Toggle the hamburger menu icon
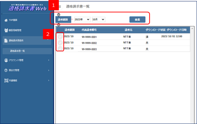Screen dimensions: 197x124 click(59, 6)
